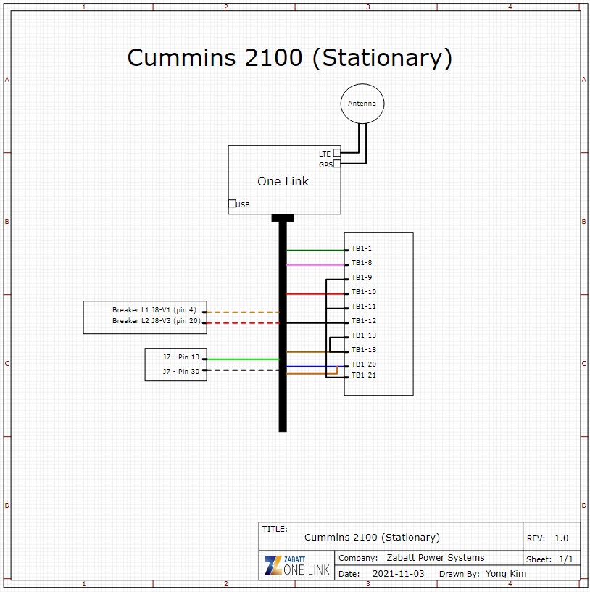Select the TB1-10 terminal label

[x=364, y=291]
